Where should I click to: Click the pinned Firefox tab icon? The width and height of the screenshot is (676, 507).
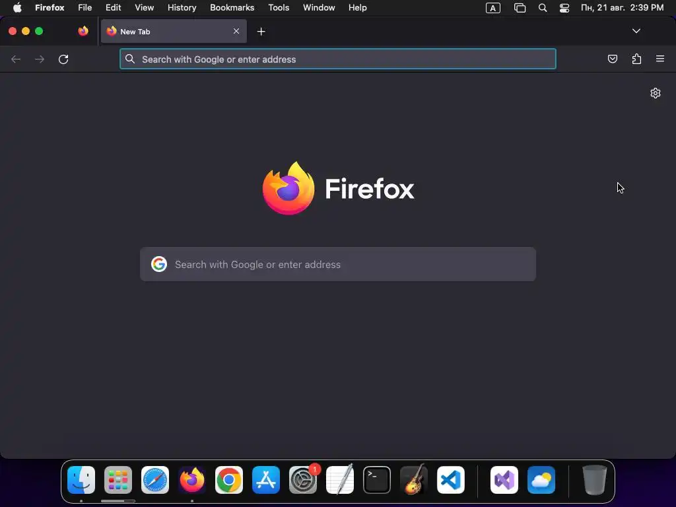[x=83, y=31]
